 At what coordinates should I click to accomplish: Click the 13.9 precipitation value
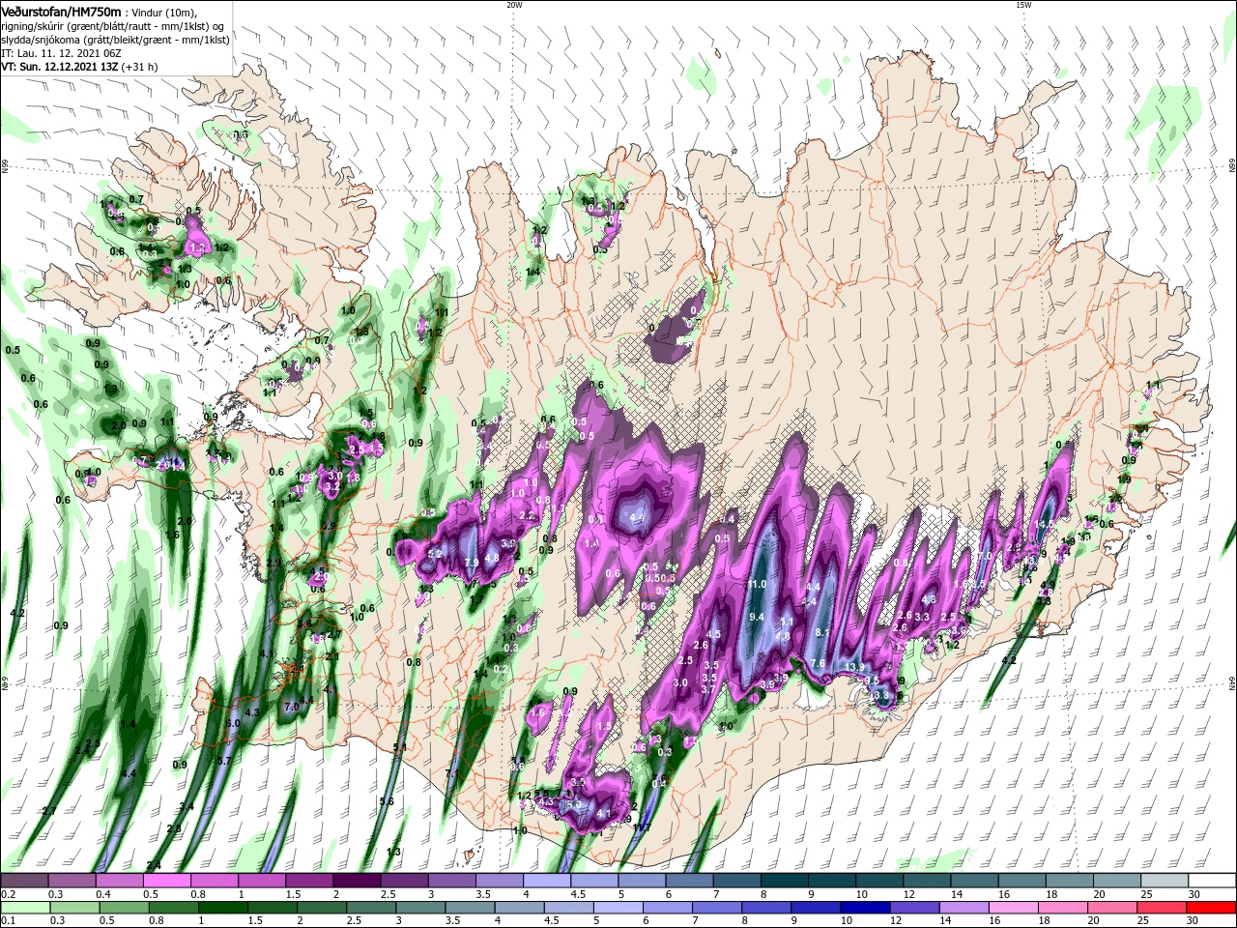pyautogui.click(x=855, y=668)
